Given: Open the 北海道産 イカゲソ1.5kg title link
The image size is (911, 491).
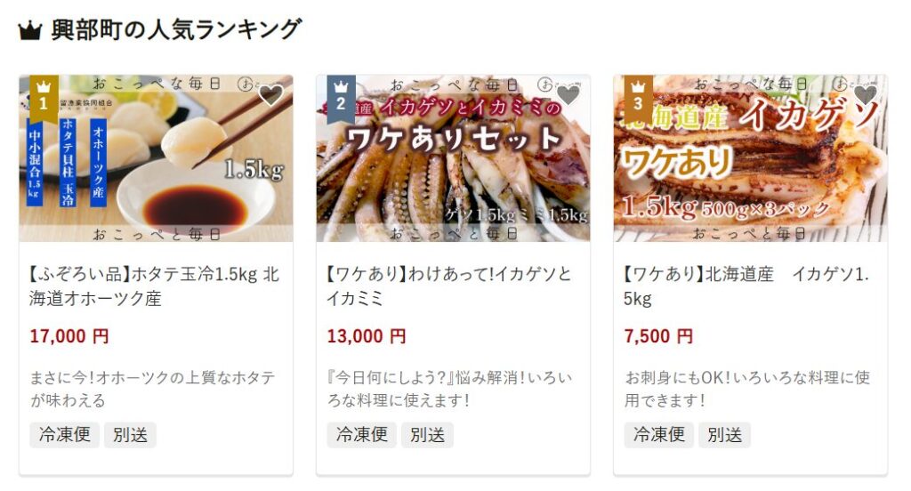Looking at the screenshot, I should point(747,286).
